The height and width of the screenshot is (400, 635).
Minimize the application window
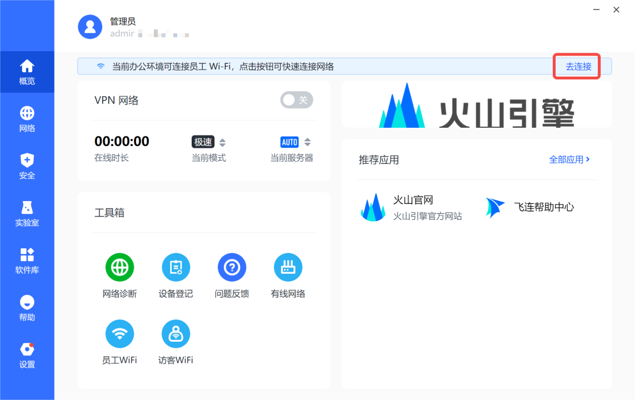point(596,9)
